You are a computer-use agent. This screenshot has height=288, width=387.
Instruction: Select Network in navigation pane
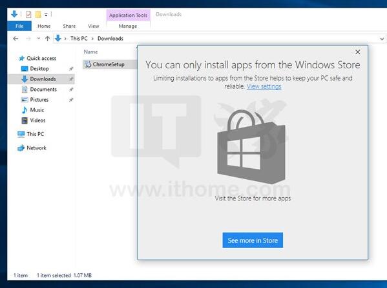coord(37,148)
